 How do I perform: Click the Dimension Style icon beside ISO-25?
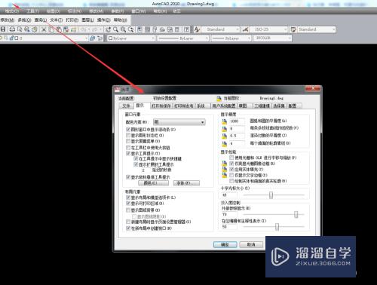click(x=245, y=29)
